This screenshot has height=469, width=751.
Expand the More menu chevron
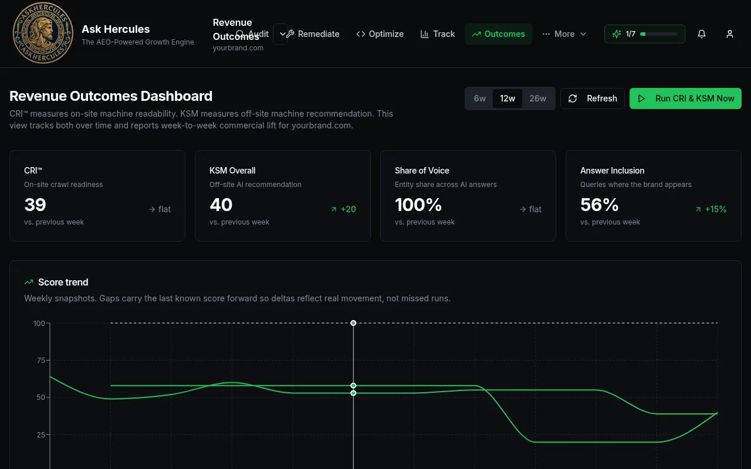pyautogui.click(x=583, y=34)
